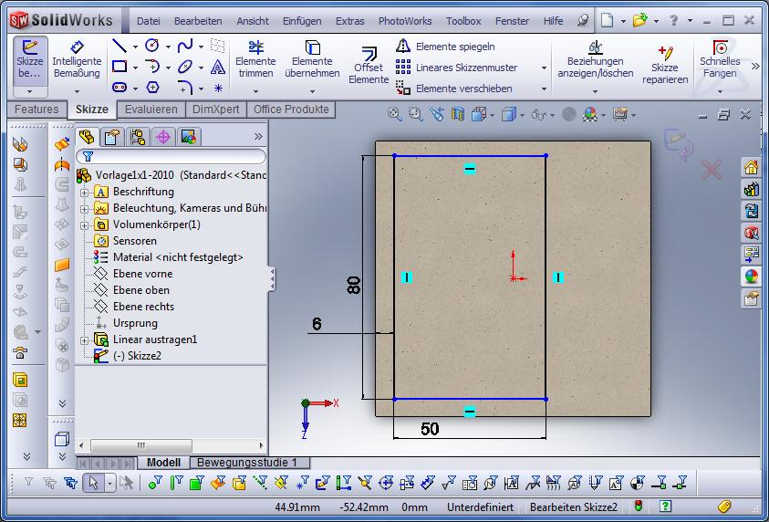Toggle the Schnelles Fangen snap option
The width and height of the screenshot is (769, 522).
720,58
